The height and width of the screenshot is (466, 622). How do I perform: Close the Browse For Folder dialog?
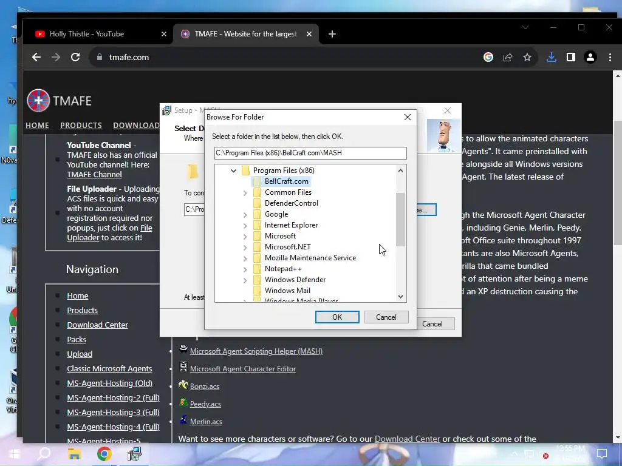(408, 117)
